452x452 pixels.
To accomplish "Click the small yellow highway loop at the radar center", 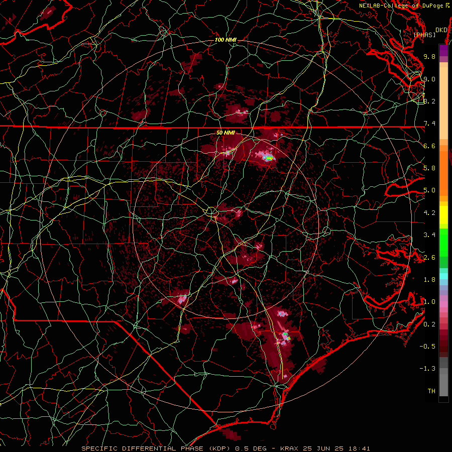I will pos(211,212).
